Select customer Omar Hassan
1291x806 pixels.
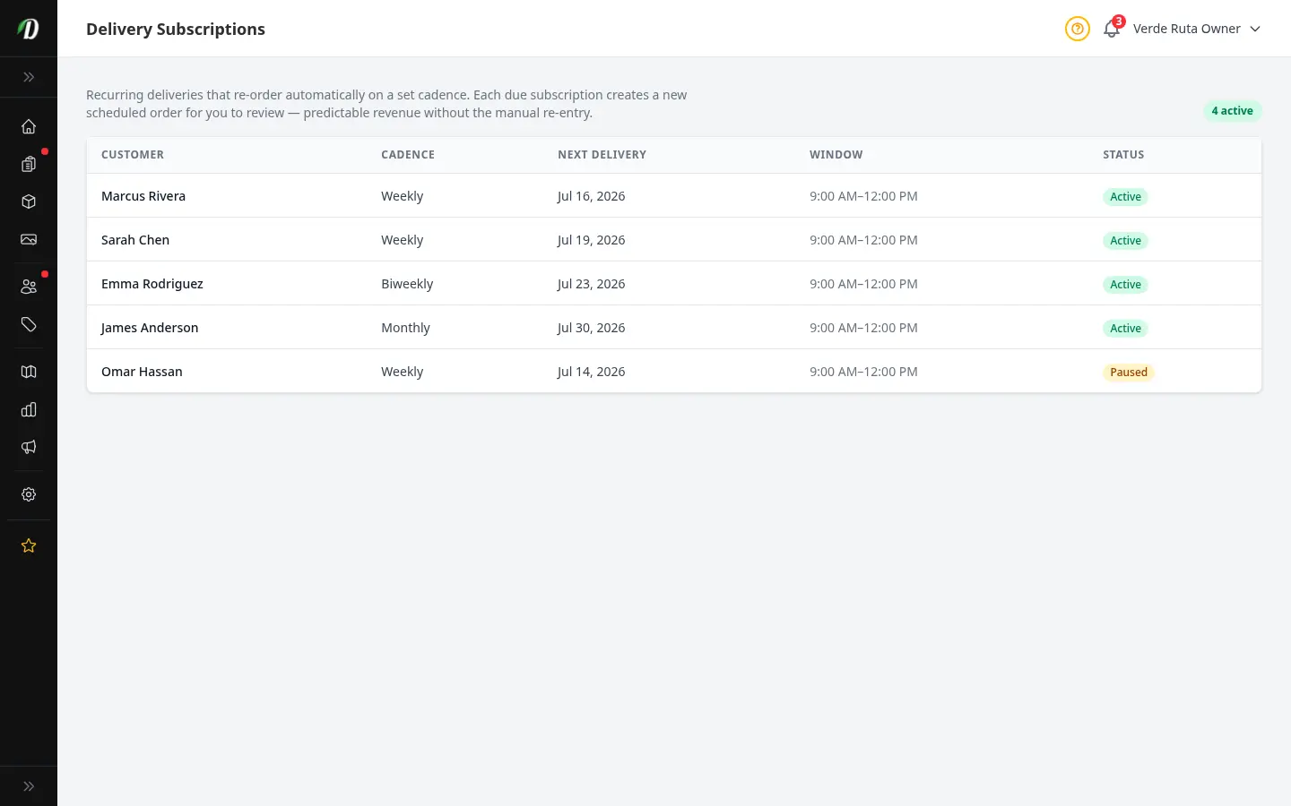click(142, 372)
